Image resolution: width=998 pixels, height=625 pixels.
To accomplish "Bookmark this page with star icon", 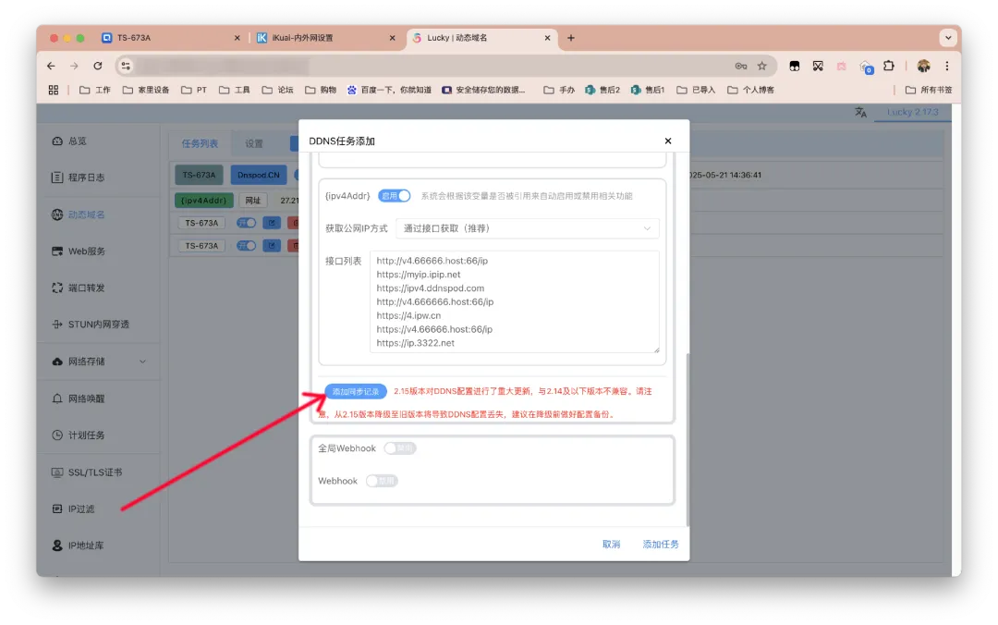I will tap(762, 66).
